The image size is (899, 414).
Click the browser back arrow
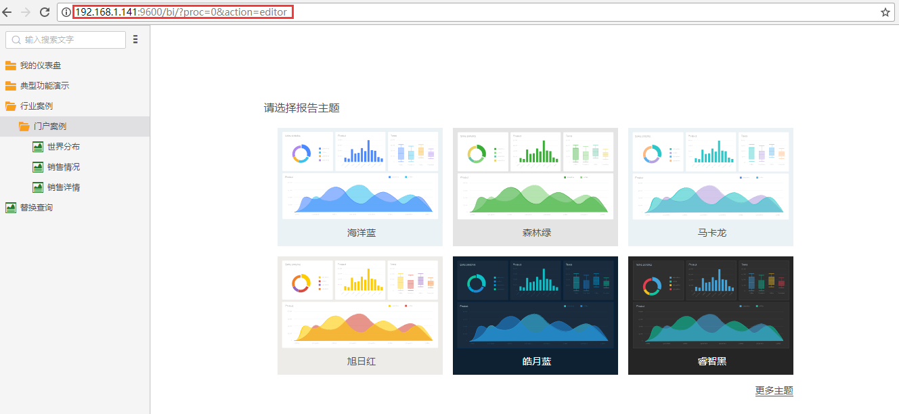7,12
